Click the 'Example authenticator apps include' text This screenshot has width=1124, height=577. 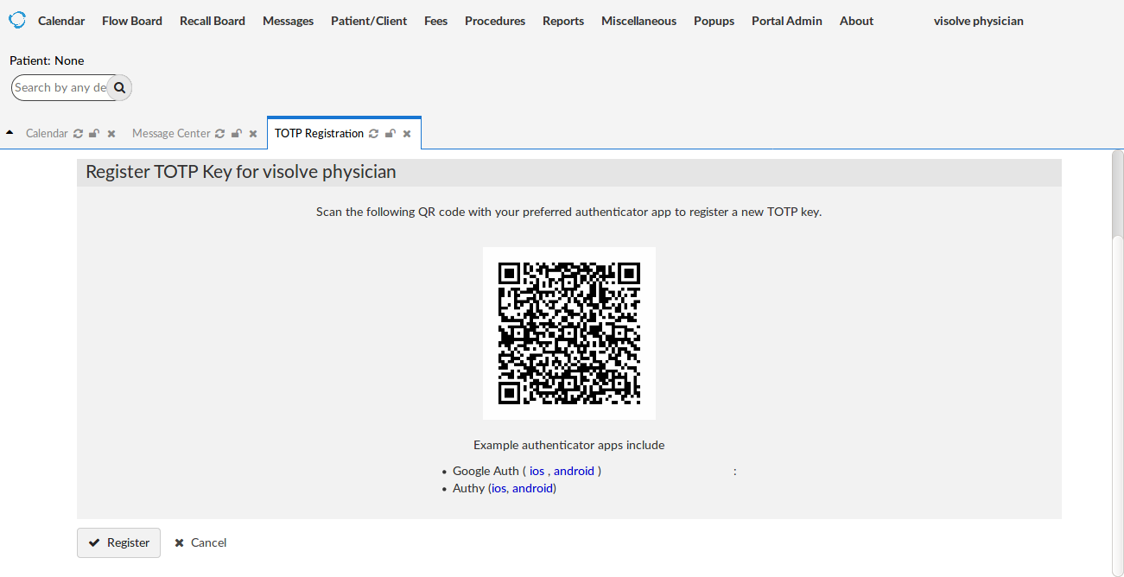[569, 446]
